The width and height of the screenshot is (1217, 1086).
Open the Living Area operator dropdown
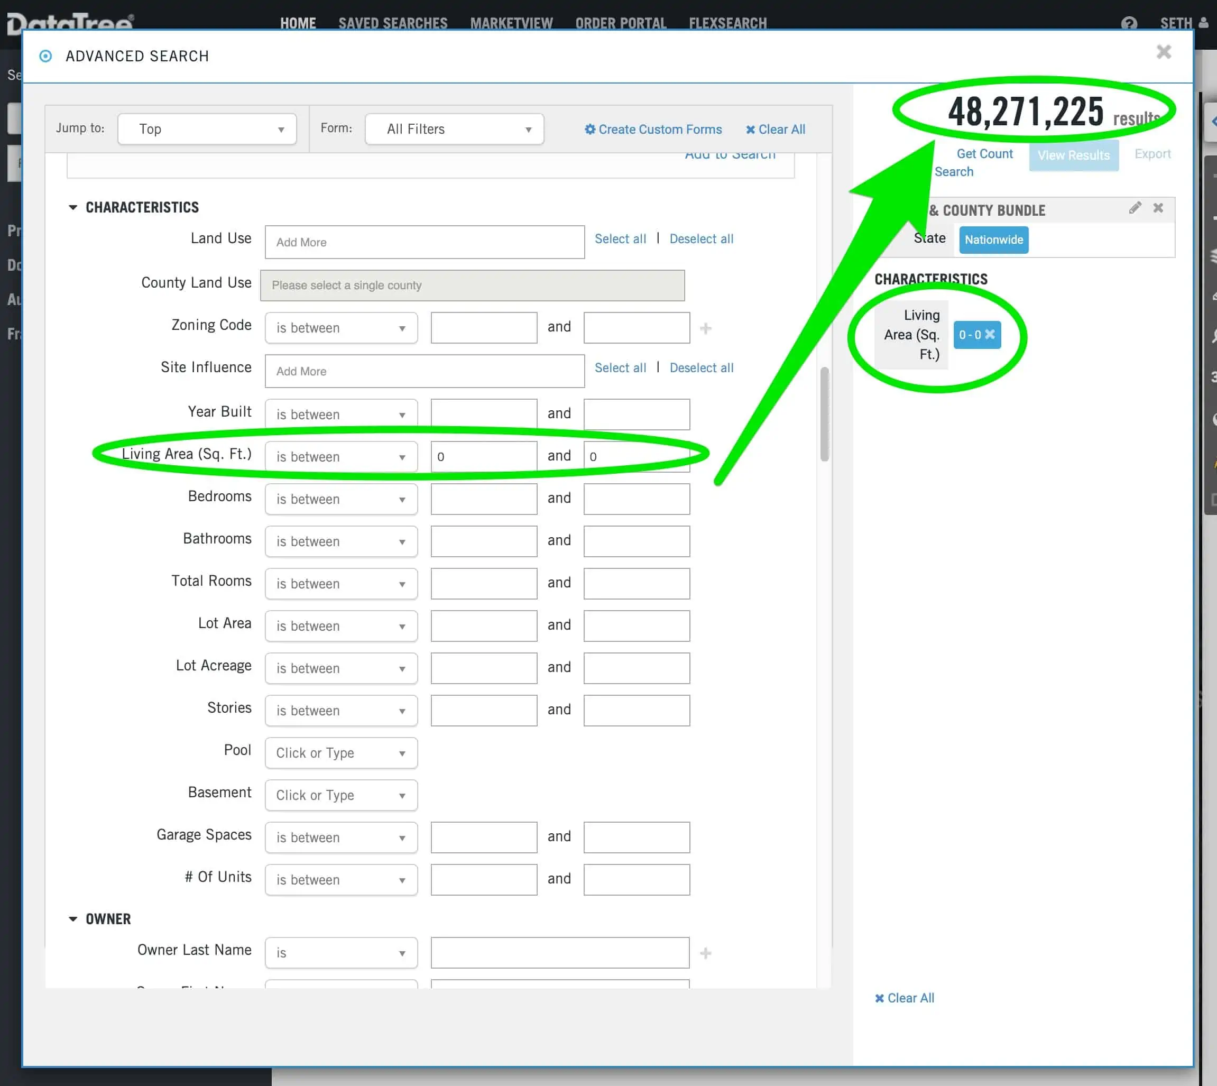(341, 456)
